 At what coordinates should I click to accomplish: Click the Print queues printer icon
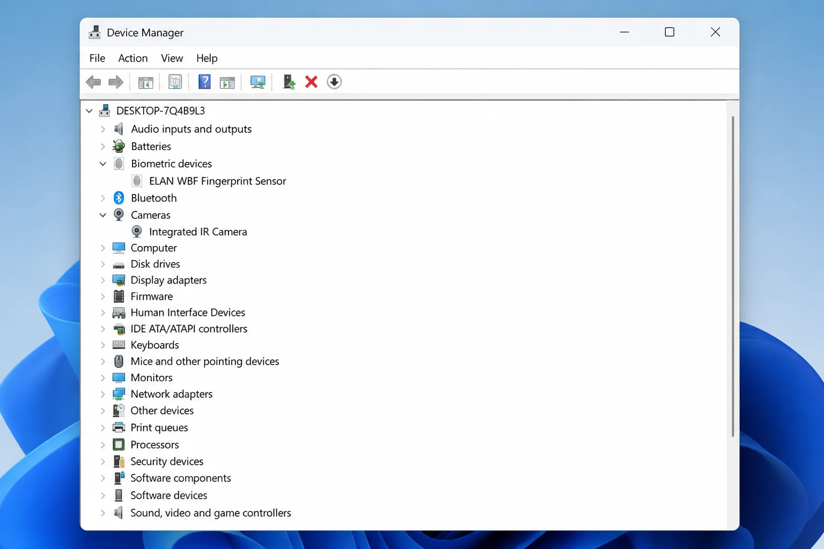pos(119,428)
